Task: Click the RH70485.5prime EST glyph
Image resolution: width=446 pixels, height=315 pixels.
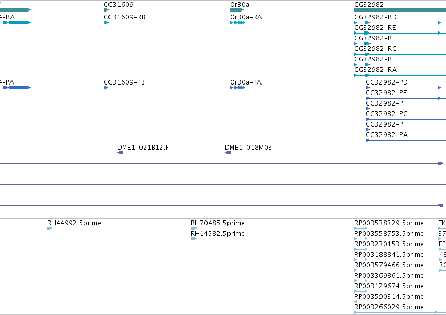Action: 194,228
